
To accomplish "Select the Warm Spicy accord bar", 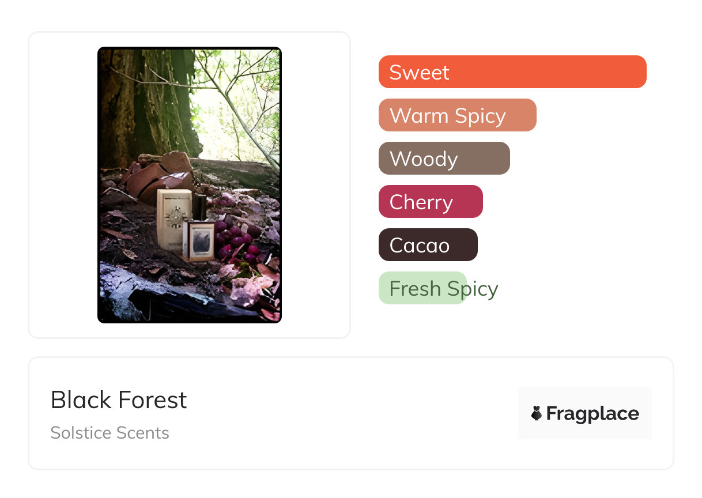I will point(457,115).
